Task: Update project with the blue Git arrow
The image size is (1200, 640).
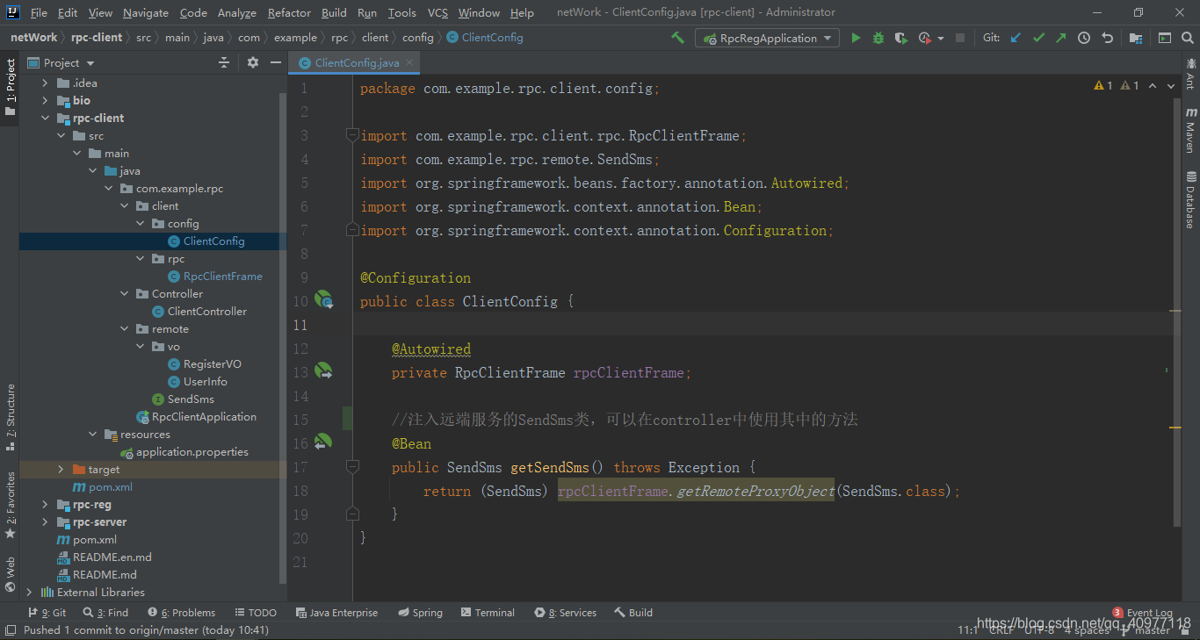Action: pos(1016,38)
